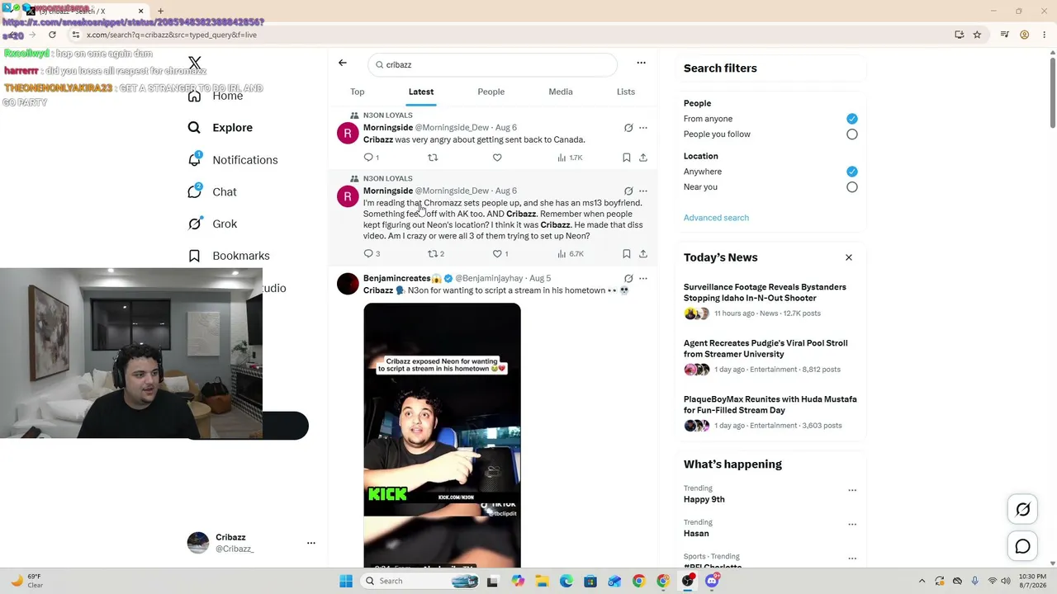The height and width of the screenshot is (594, 1057).
Task: Open the 'Hasan' trending topic
Action: point(696,534)
